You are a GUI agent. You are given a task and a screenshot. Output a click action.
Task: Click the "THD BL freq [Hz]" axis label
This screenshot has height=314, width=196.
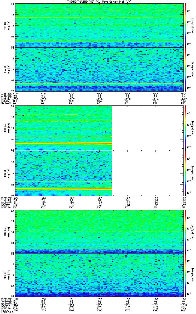click(6, 128)
